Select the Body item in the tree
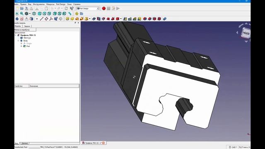The width and height of the screenshot is (265, 149). (26, 41)
